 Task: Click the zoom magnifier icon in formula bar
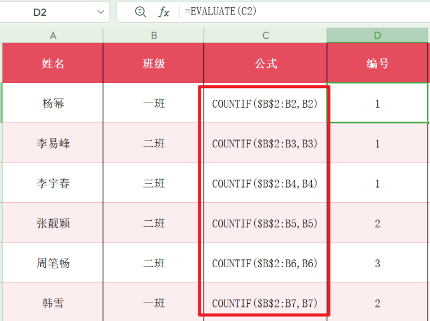tap(141, 12)
